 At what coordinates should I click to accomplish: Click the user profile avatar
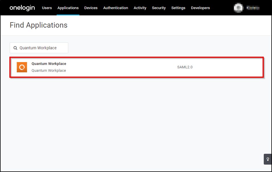pos(238,8)
